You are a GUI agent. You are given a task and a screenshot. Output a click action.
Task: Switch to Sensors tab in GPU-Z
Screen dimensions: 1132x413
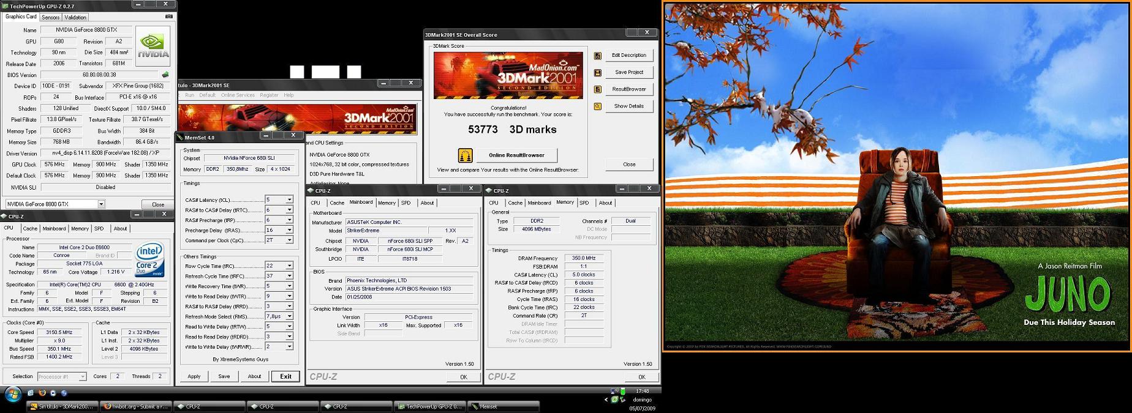click(50, 17)
